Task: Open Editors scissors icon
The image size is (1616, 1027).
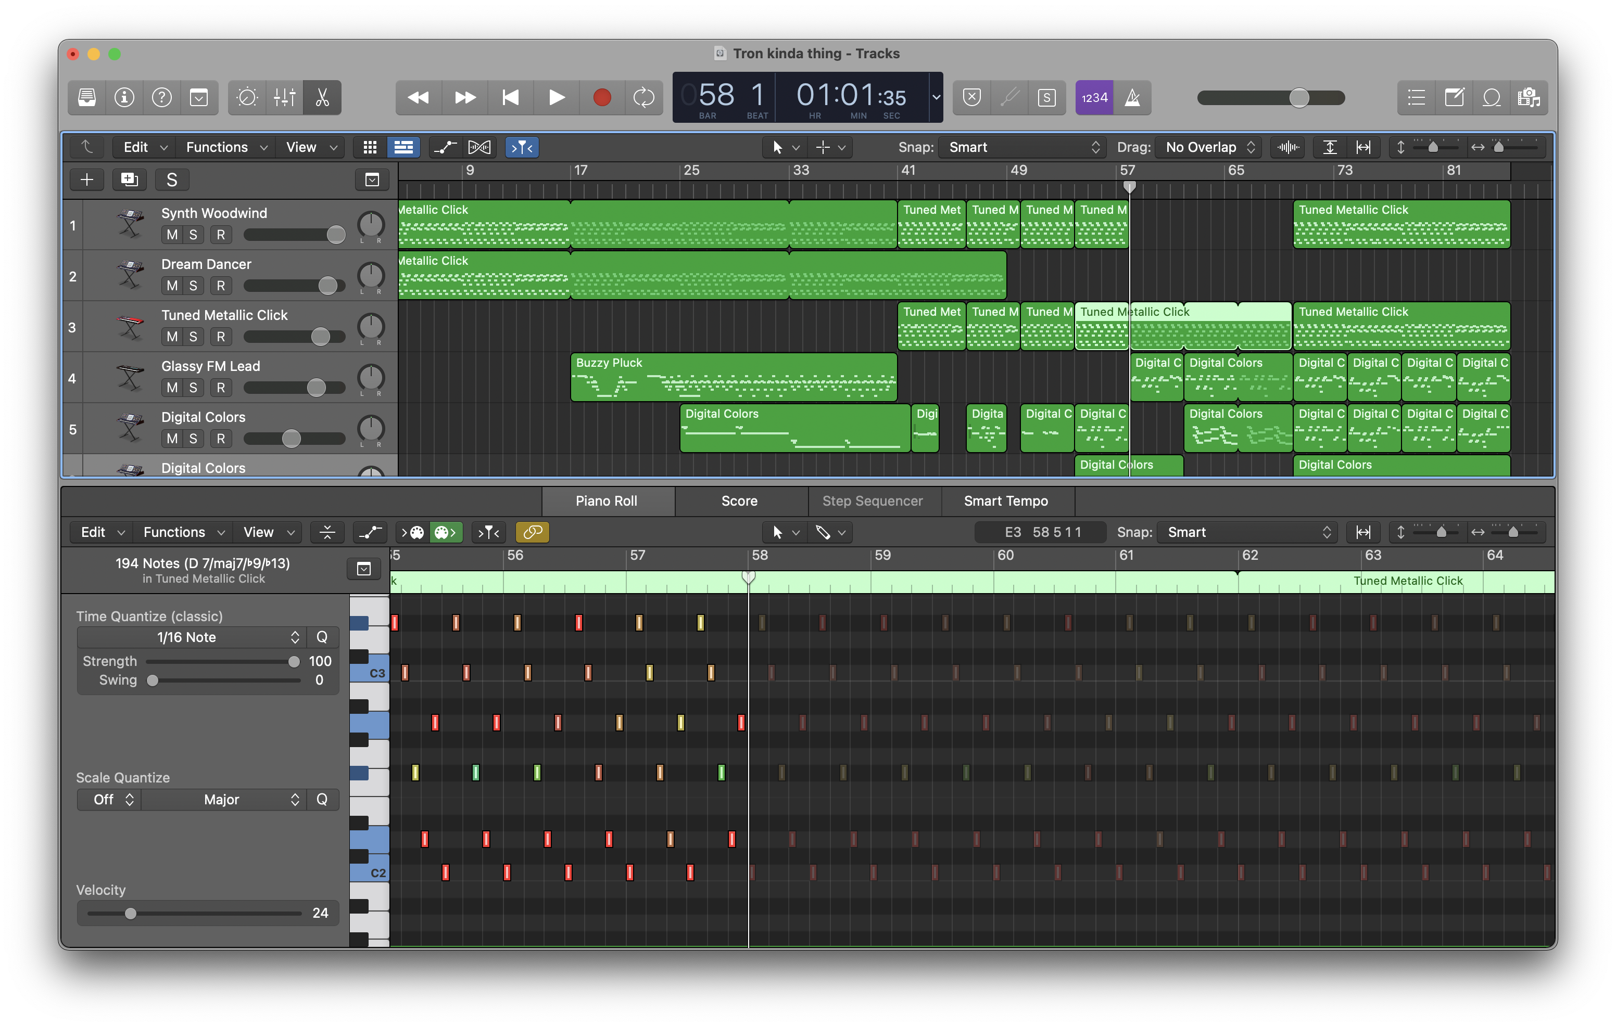Action: pos(322,98)
